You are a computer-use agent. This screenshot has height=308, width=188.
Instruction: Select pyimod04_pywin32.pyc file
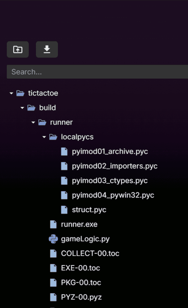point(112,195)
